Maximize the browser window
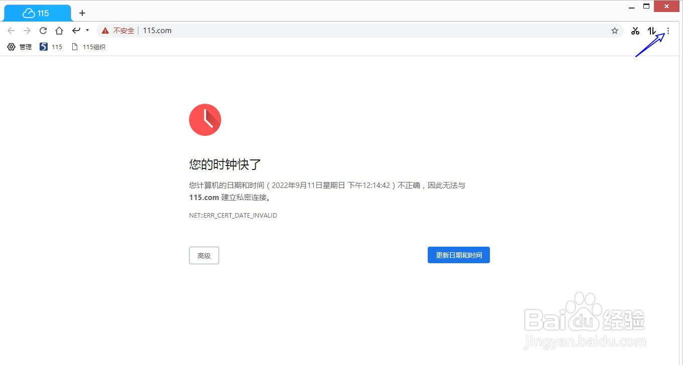The height and width of the screenshot is (365, 683). pyautogui.click(x=646, y=7)
